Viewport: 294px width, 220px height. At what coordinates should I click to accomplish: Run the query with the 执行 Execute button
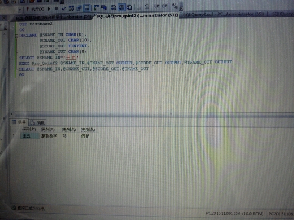point(35,9)
